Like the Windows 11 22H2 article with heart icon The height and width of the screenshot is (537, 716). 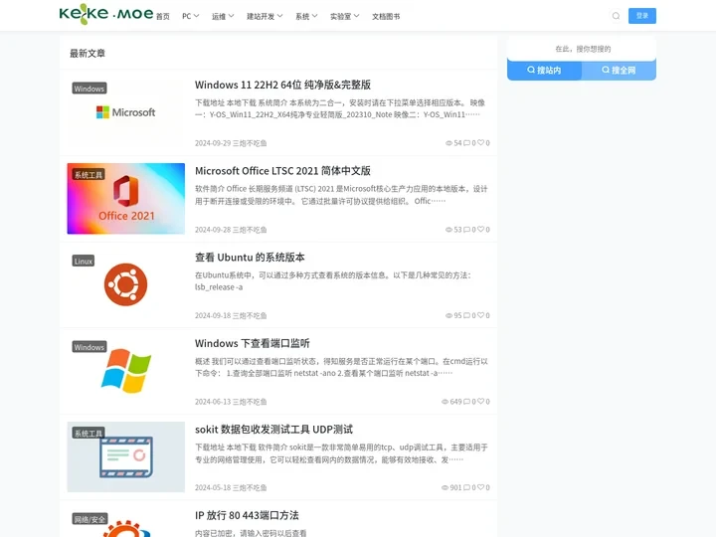[480, 142]
